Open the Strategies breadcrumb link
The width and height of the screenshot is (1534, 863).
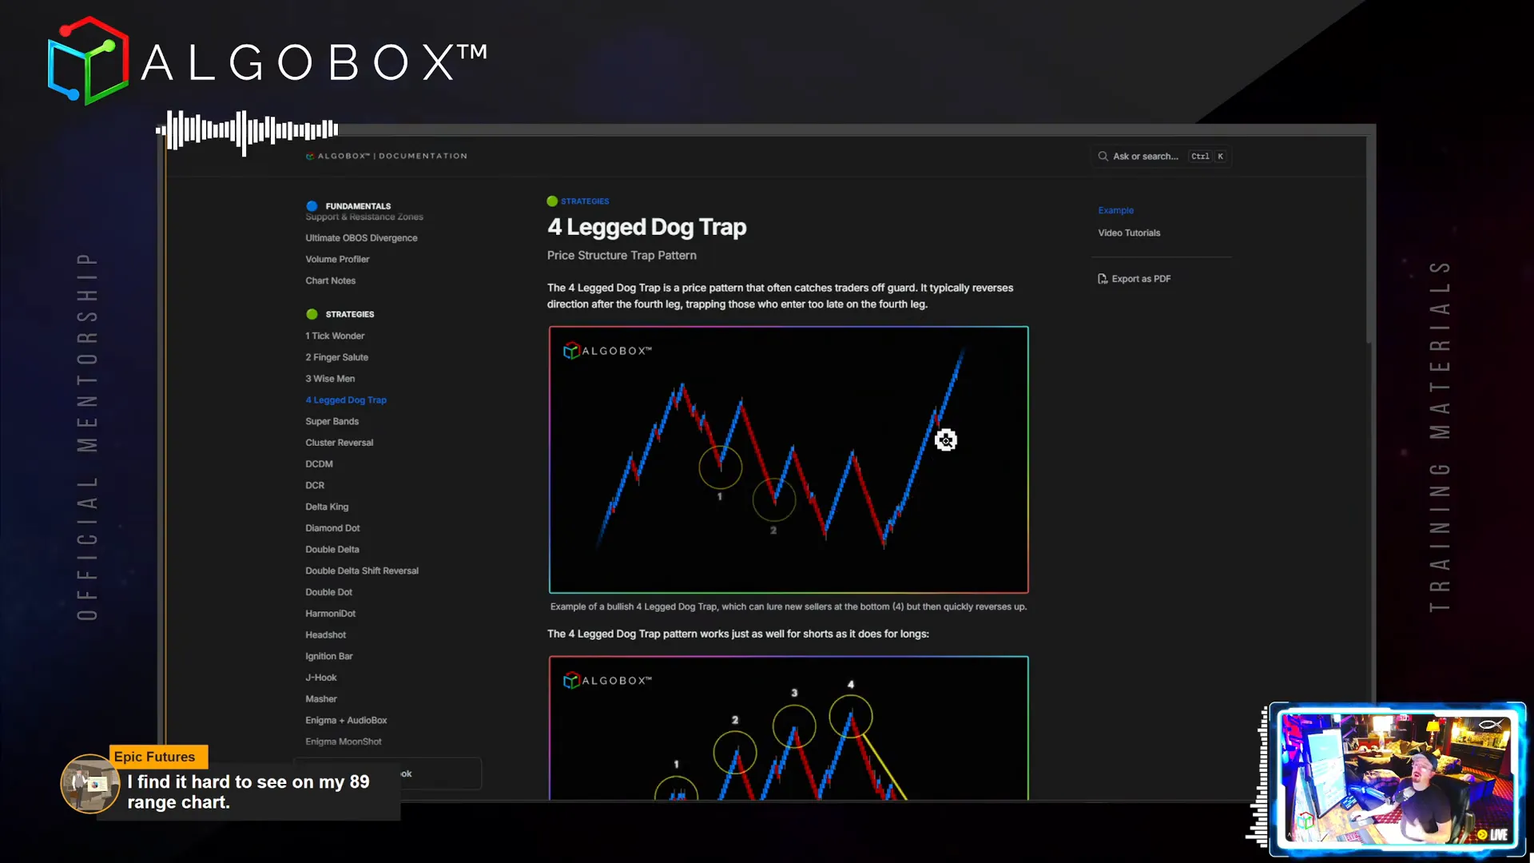click(x=585, y=201)
